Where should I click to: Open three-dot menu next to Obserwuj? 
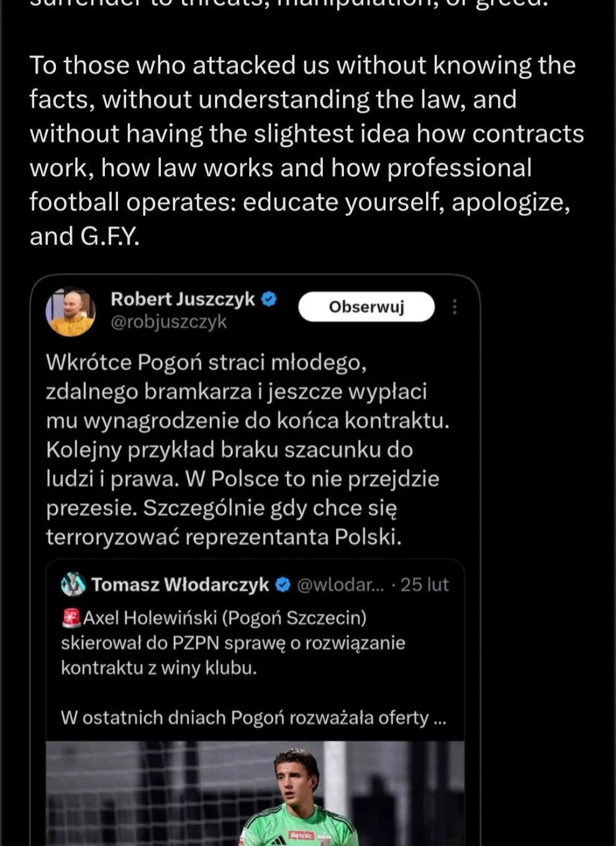pos(455,307)
